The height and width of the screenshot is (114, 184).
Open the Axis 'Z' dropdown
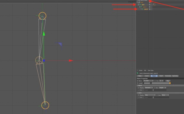(x=161, y=81)
